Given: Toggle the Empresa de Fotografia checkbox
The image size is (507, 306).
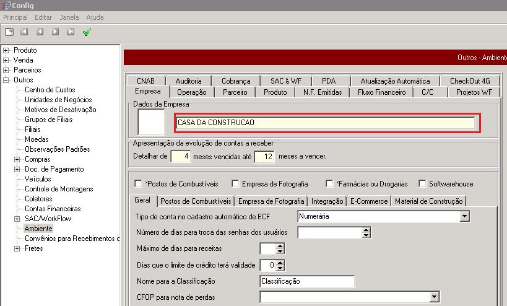Looking at the screenshot, I should point(235,184).
